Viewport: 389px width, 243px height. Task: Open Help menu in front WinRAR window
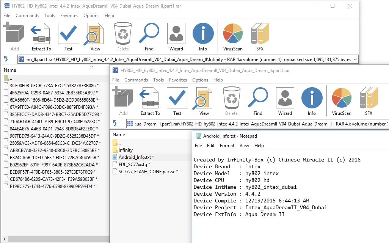[218, 80]
